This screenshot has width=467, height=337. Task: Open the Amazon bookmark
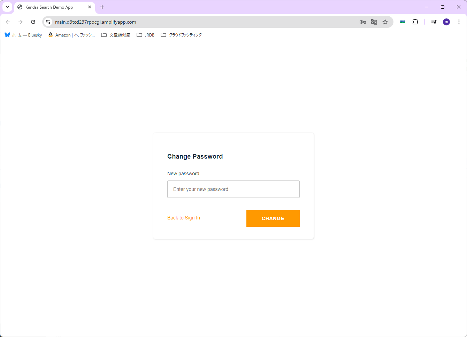[71, 35]
